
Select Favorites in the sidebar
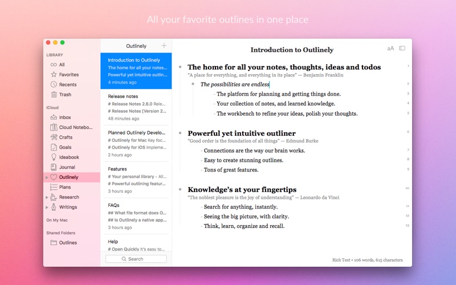click(x=72, y=75)
